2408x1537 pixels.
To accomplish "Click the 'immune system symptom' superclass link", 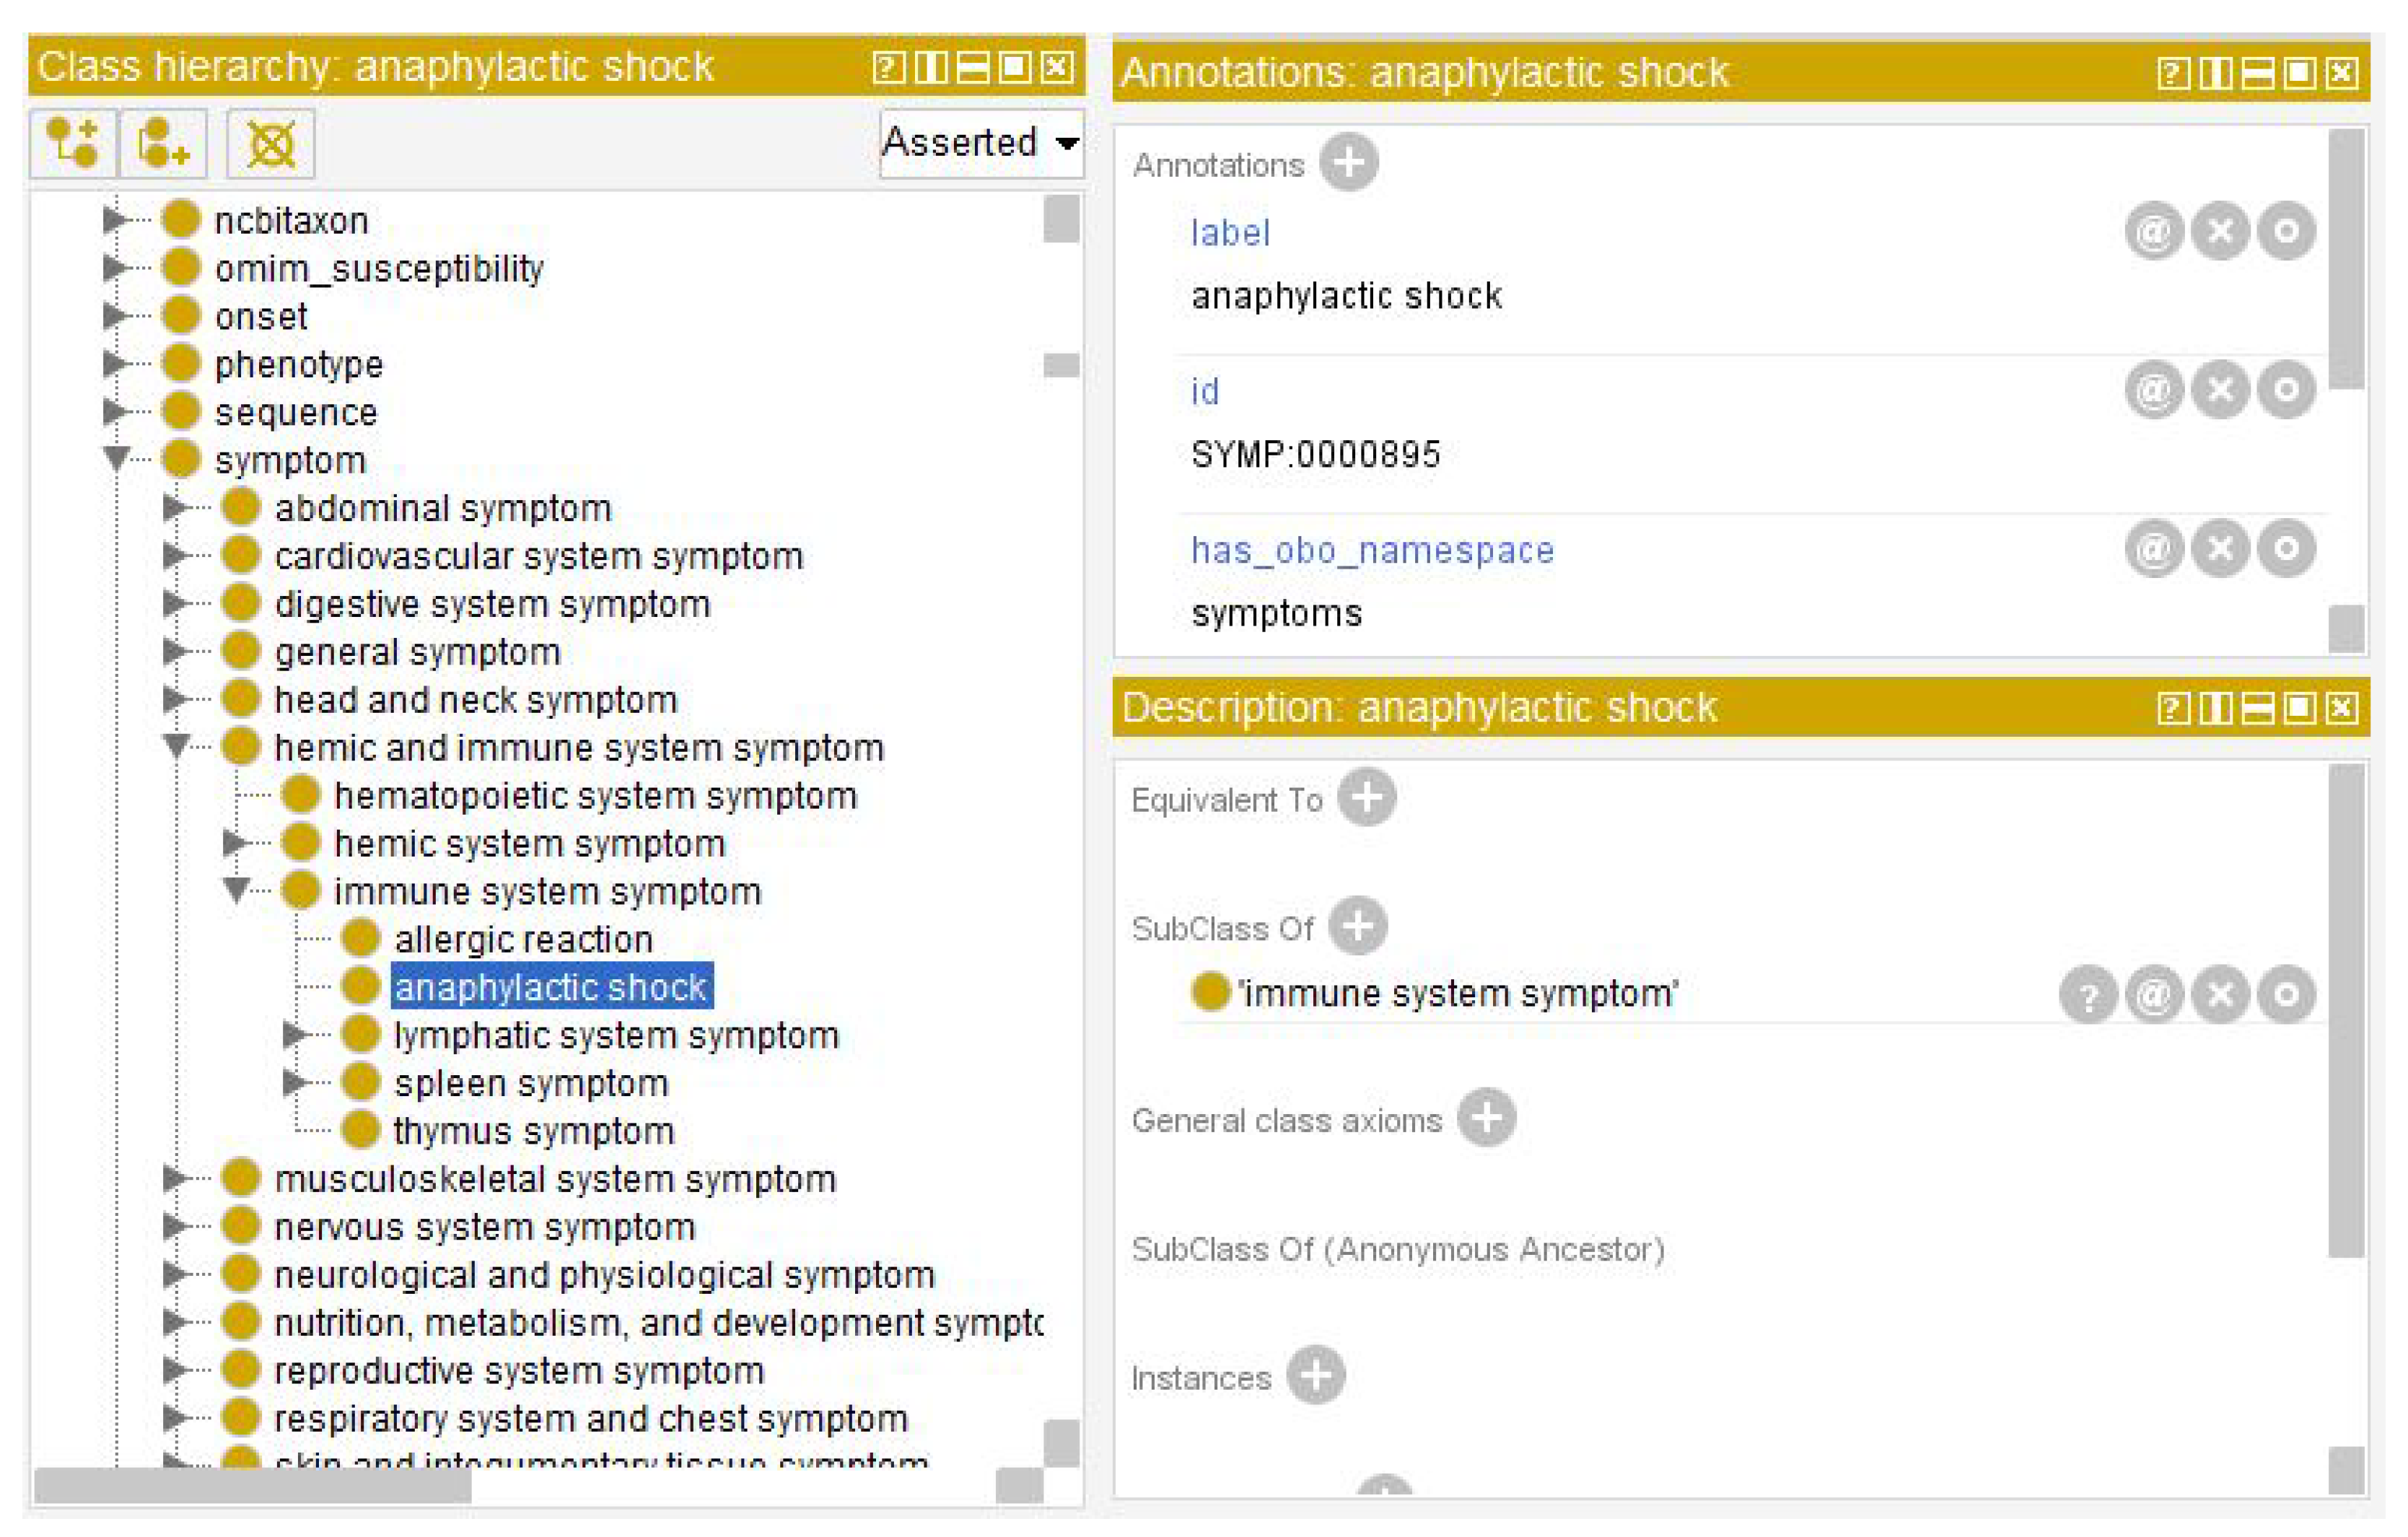I will coord(1458,994).
